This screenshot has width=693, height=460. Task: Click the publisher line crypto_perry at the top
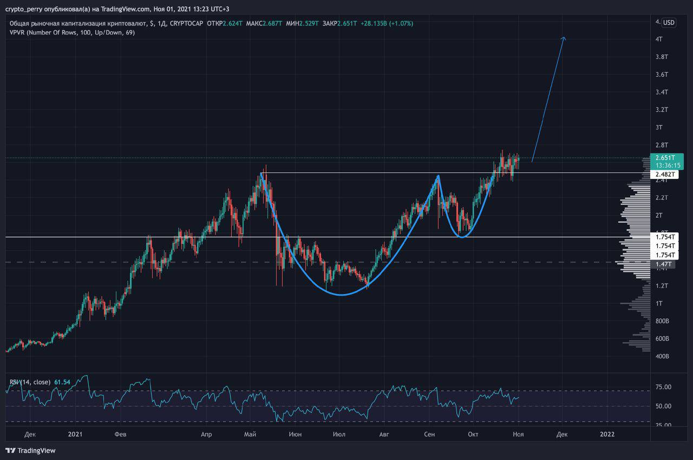(117, 9)
